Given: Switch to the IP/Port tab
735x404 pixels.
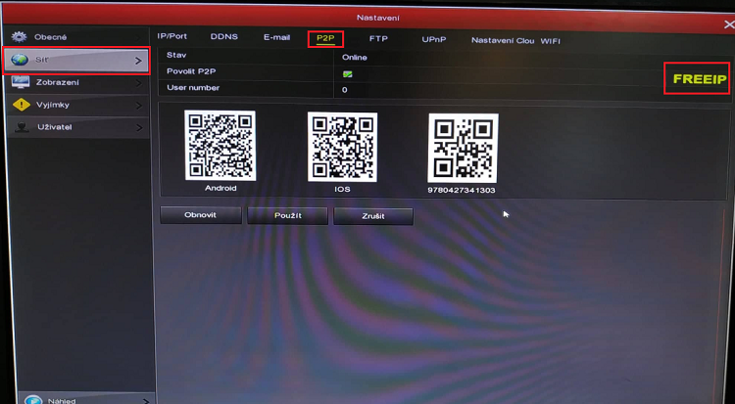Looking at the screenshot, I should [171, 37].
